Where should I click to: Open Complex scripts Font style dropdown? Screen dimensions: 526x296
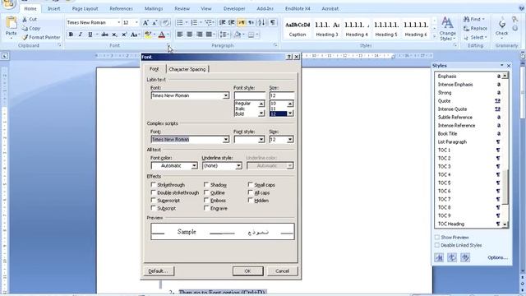pyautogui.click(x=261, y=139)
